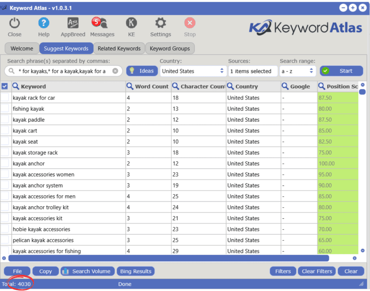Open the Search range a-z dropdown
Viewport: 370px width, 291px height.
[298, 71]
